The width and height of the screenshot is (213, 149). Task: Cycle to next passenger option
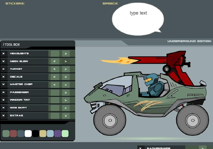(x=66, y=93)
